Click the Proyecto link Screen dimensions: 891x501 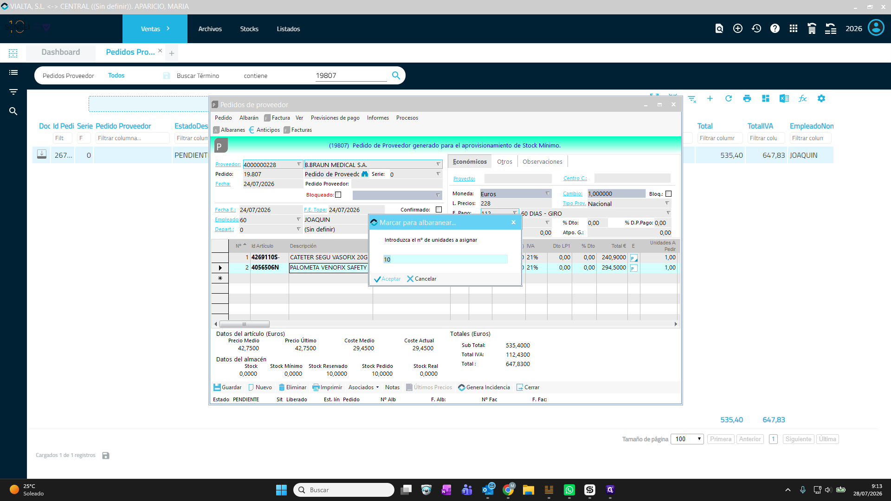(464, 179)
